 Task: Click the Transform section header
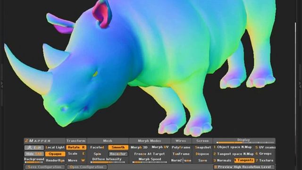pos(76,141)
